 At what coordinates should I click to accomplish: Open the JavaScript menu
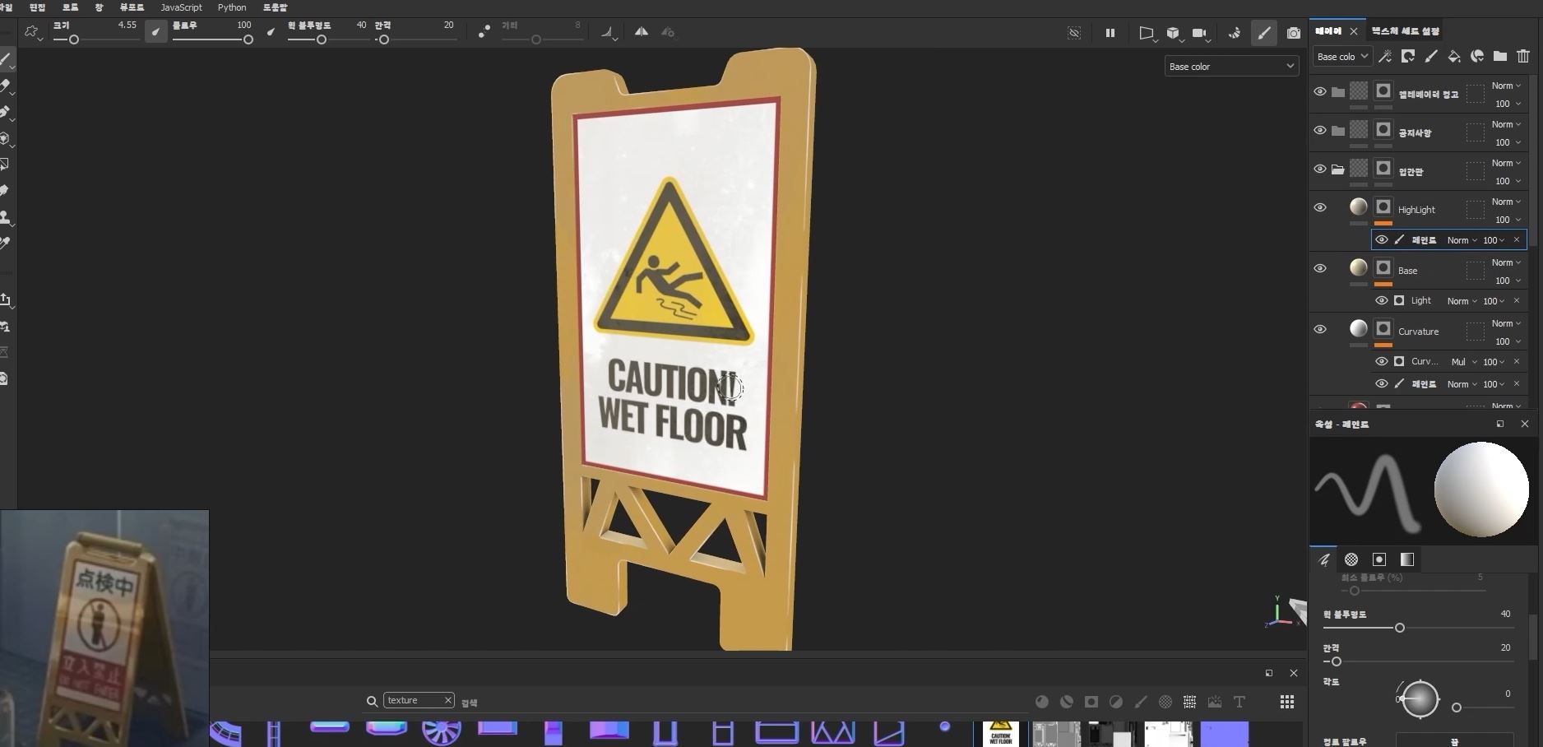click(x=181, y=7)
